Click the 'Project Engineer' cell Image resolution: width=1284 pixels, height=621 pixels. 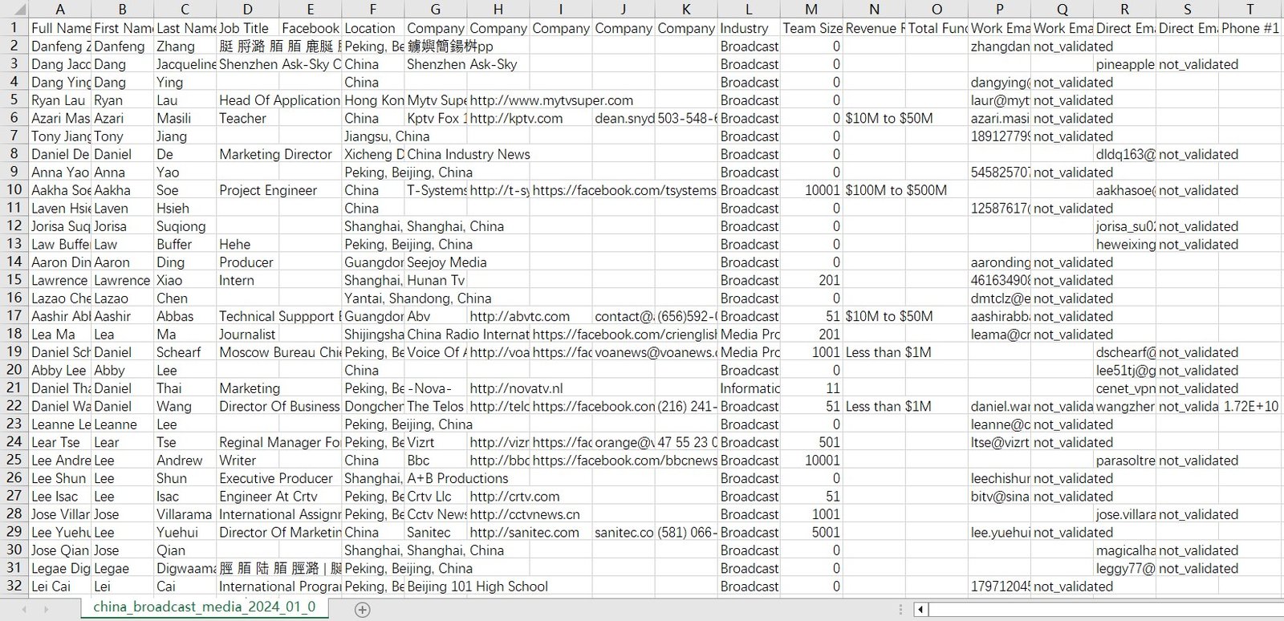click(x=268, y=190)
